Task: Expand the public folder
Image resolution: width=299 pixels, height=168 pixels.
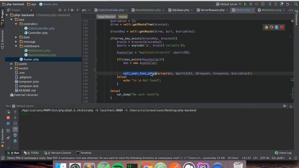Action: coord(12,64)
